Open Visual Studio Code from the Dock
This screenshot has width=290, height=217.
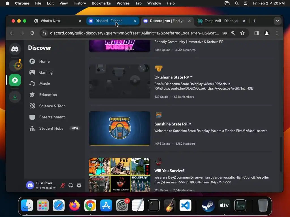click(185, 205)
